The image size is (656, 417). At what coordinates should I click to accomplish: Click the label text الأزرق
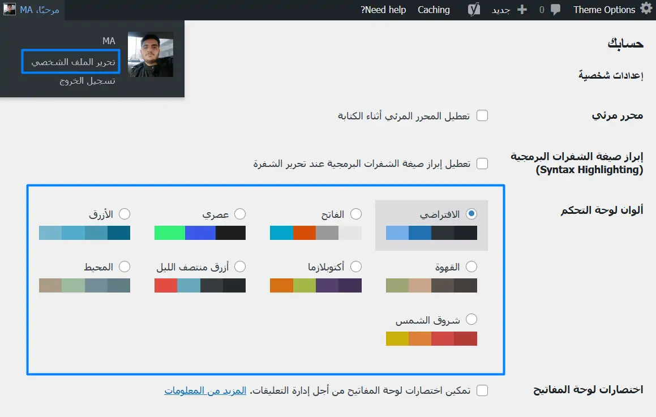101,214
